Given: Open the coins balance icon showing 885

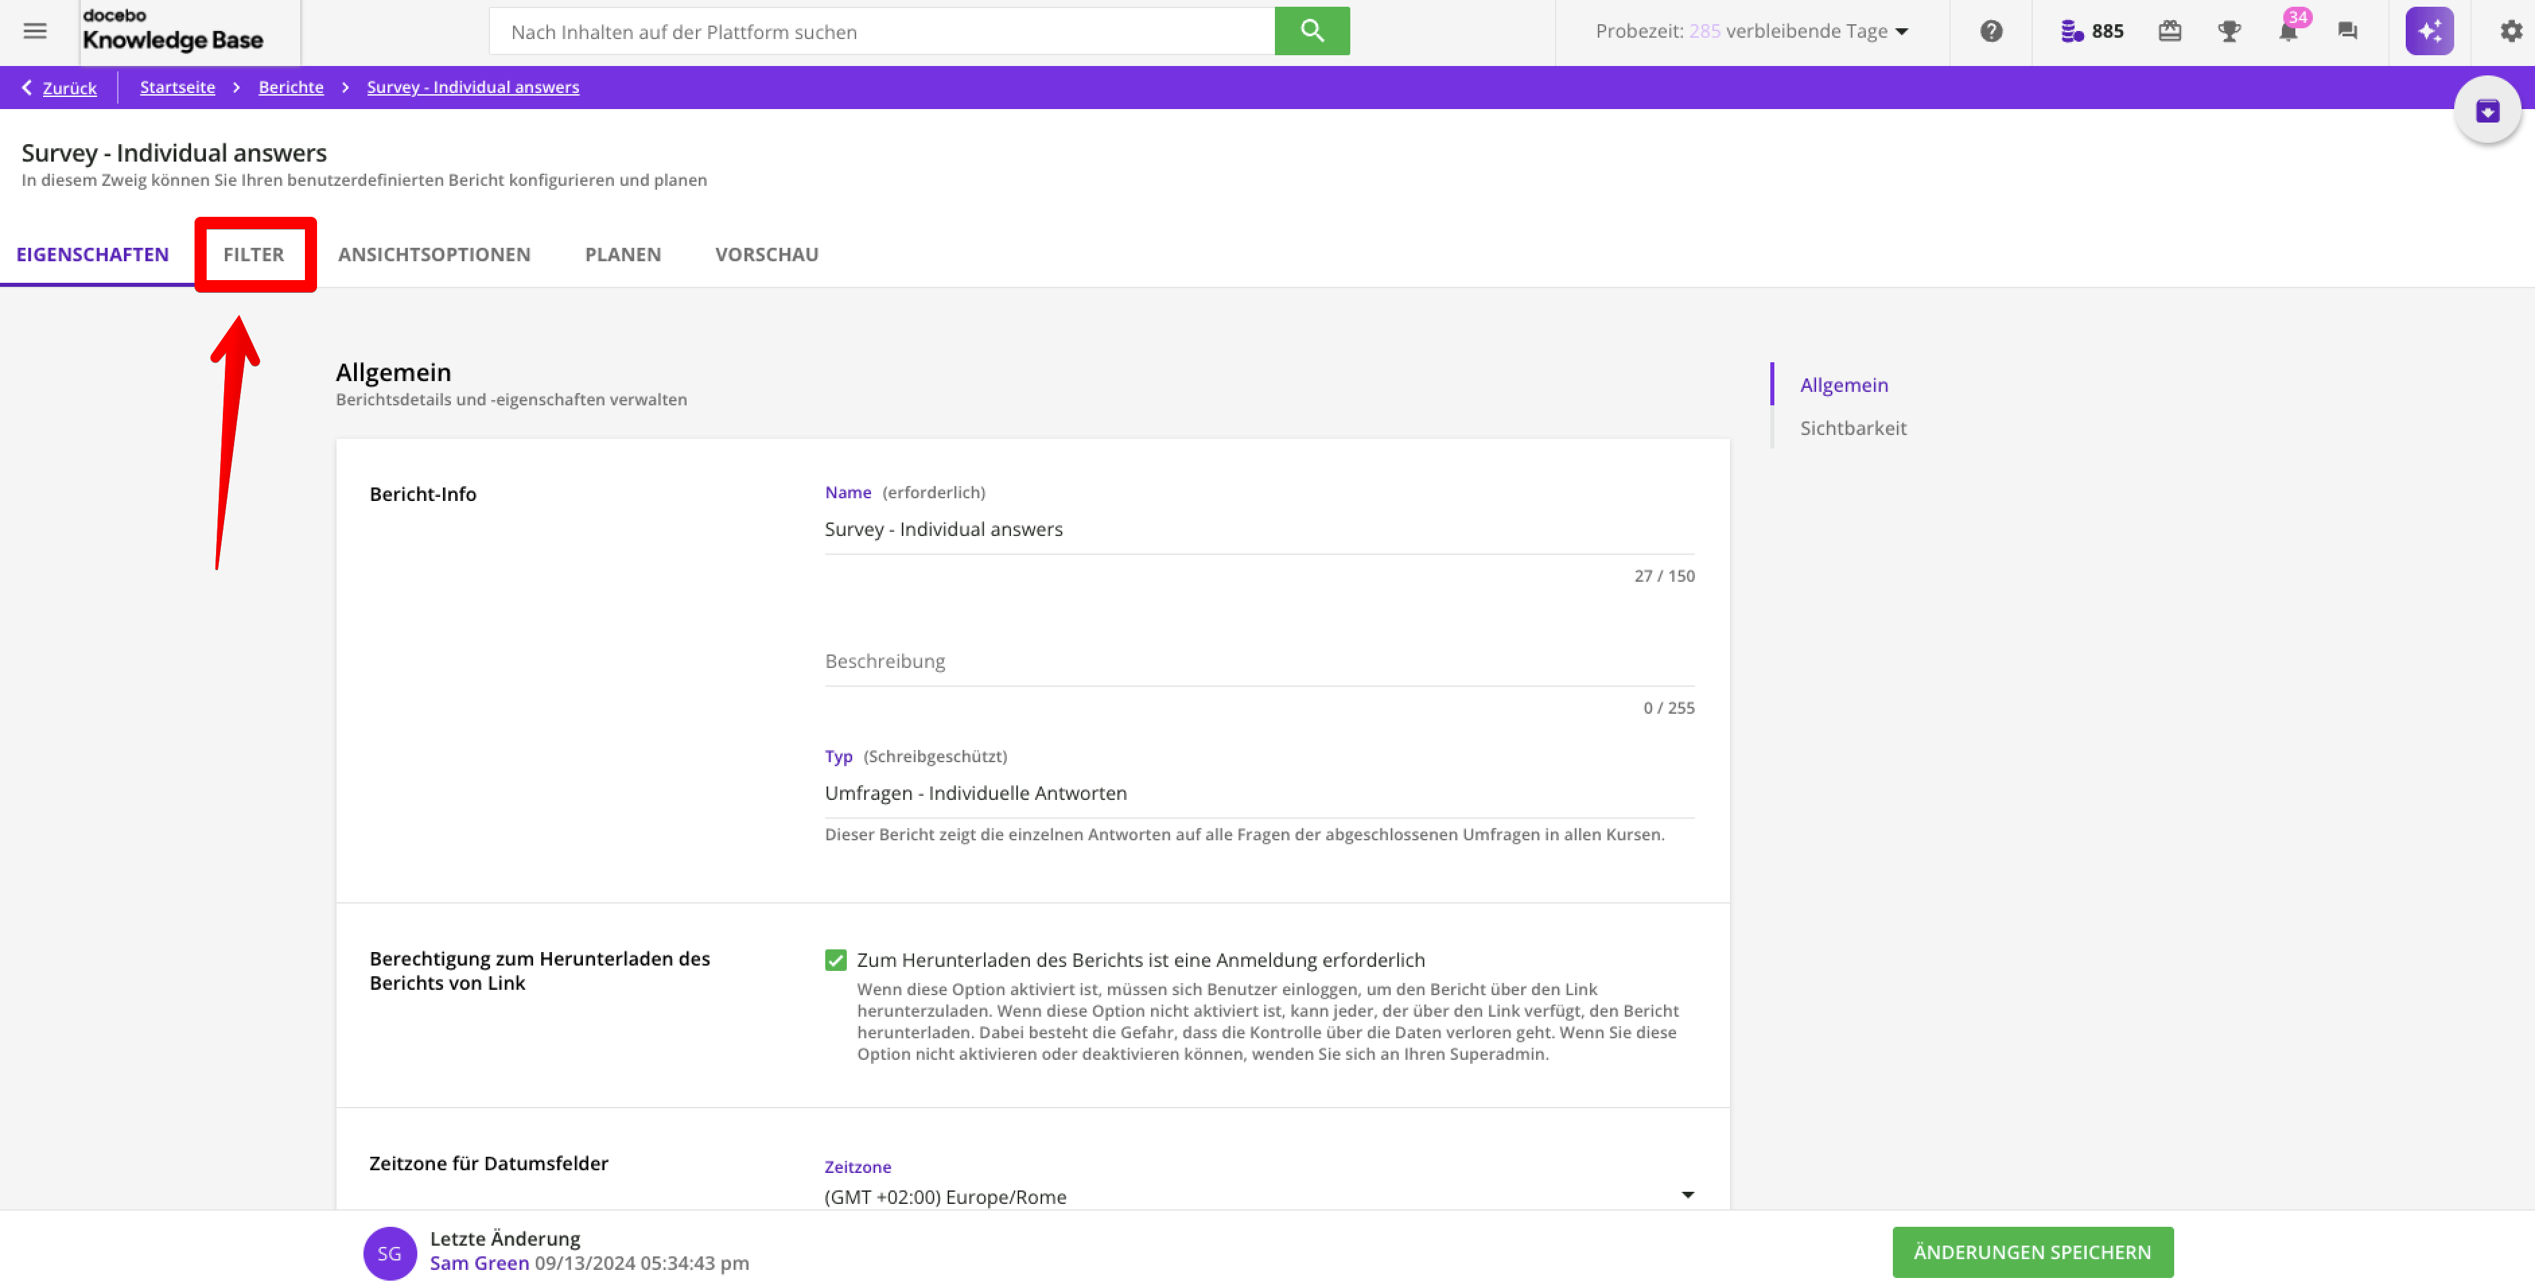Looking at the screenshot, I should point(2071,32).
